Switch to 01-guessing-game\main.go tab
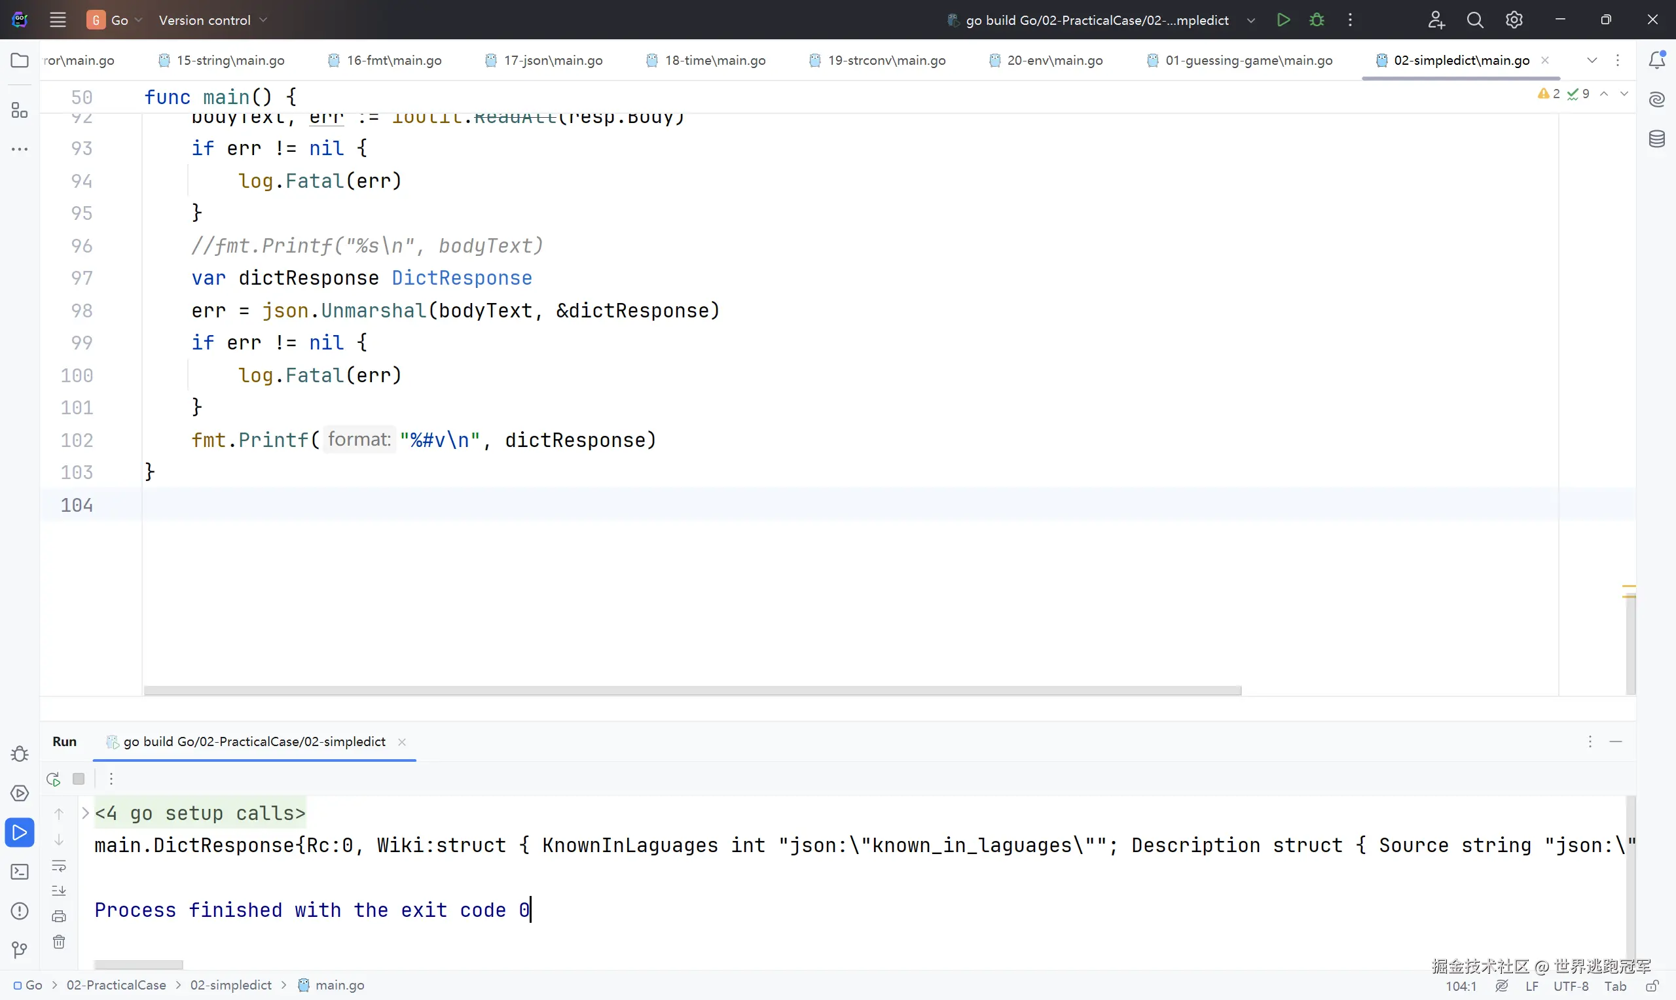The width and height of the screenshot is (1676, 1000). point(1248,60)
